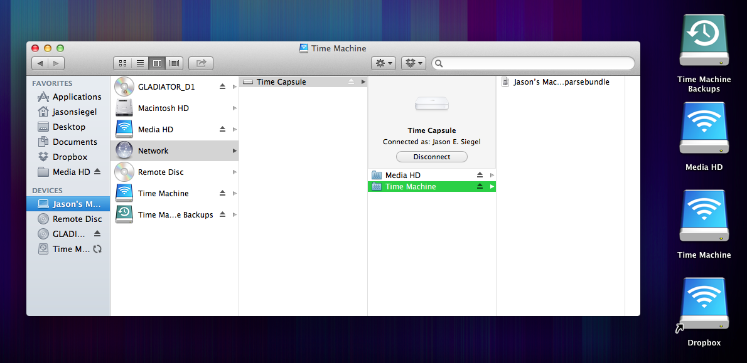Expand Remote Disc with its arrow

click(x=234, y=172)
